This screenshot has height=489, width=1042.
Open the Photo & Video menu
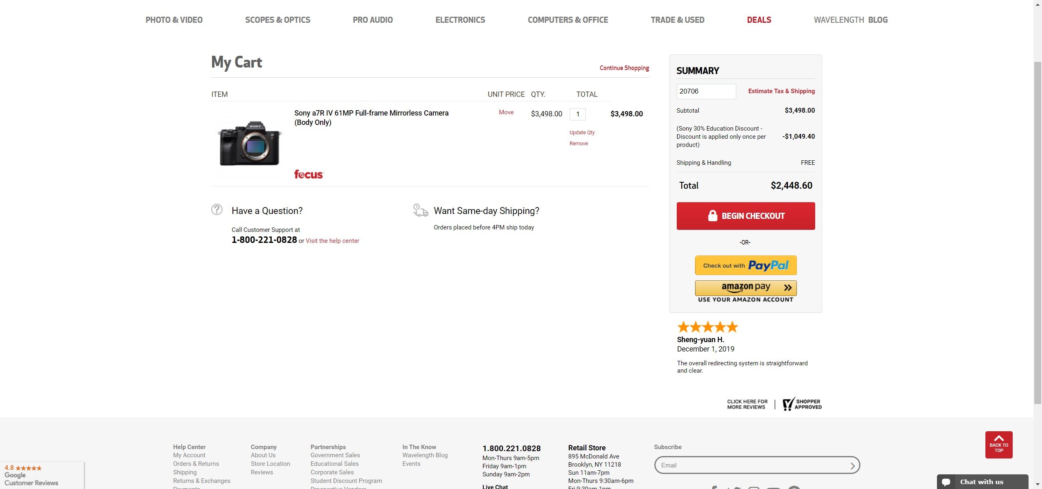click(x=174, y=20)
